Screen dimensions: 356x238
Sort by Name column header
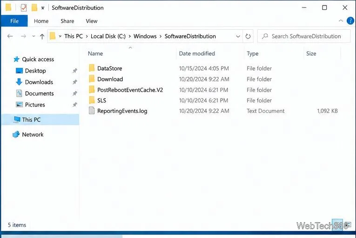pyautogui.click(x=95, y=53)
